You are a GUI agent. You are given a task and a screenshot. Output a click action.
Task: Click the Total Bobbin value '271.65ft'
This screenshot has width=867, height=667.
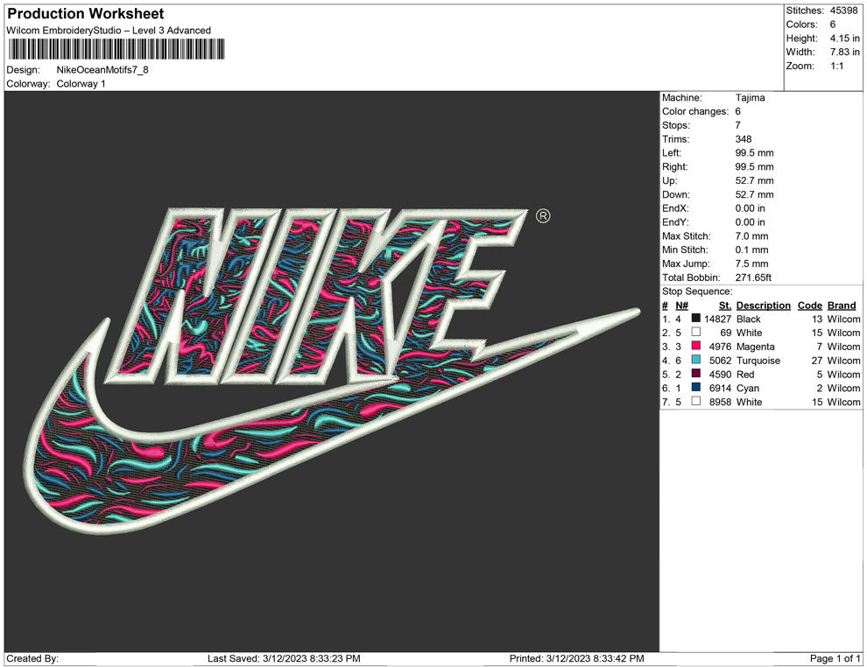[x=753, y=277]
